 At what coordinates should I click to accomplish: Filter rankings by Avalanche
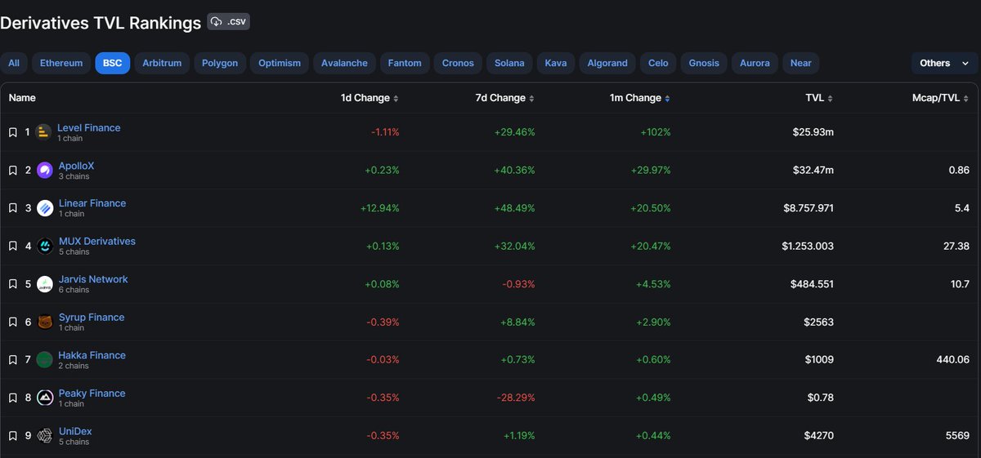[x=344, y=63]
